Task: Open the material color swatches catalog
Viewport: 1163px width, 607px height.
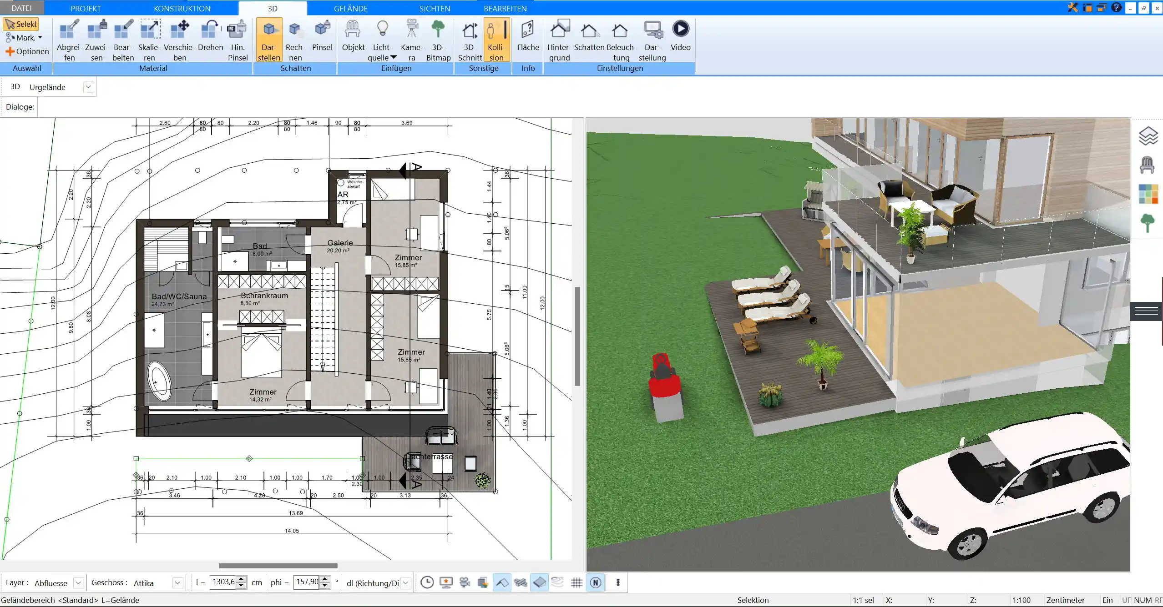Action: tap(1148, 194)
